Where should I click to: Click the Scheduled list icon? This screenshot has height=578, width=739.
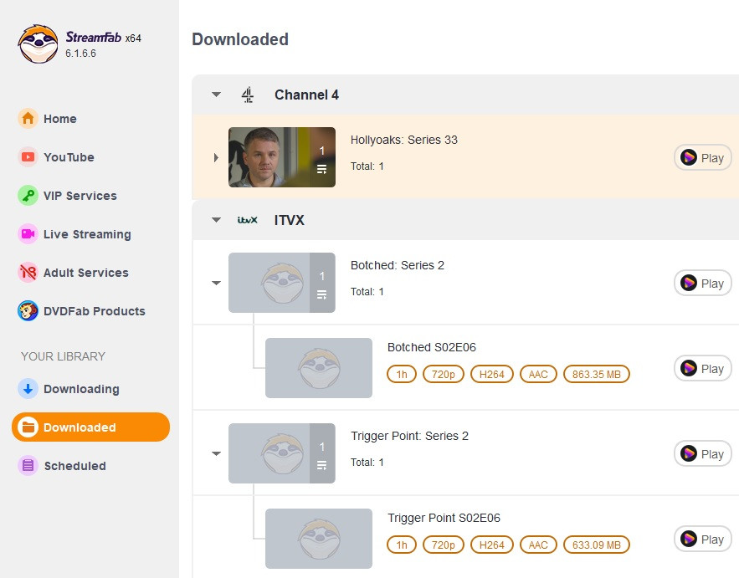28,466
